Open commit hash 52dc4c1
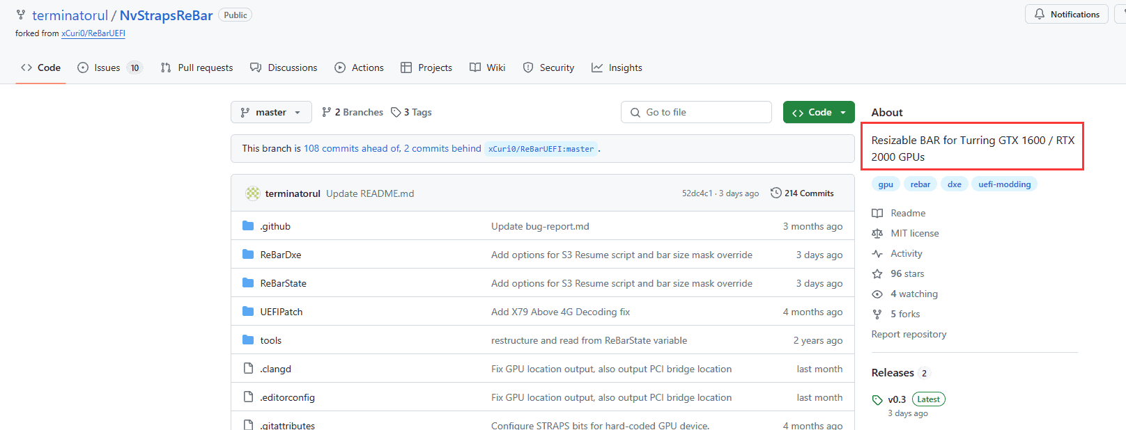Image resolution: width=1126 pixels, height=430 pixels. click(697, 193)
